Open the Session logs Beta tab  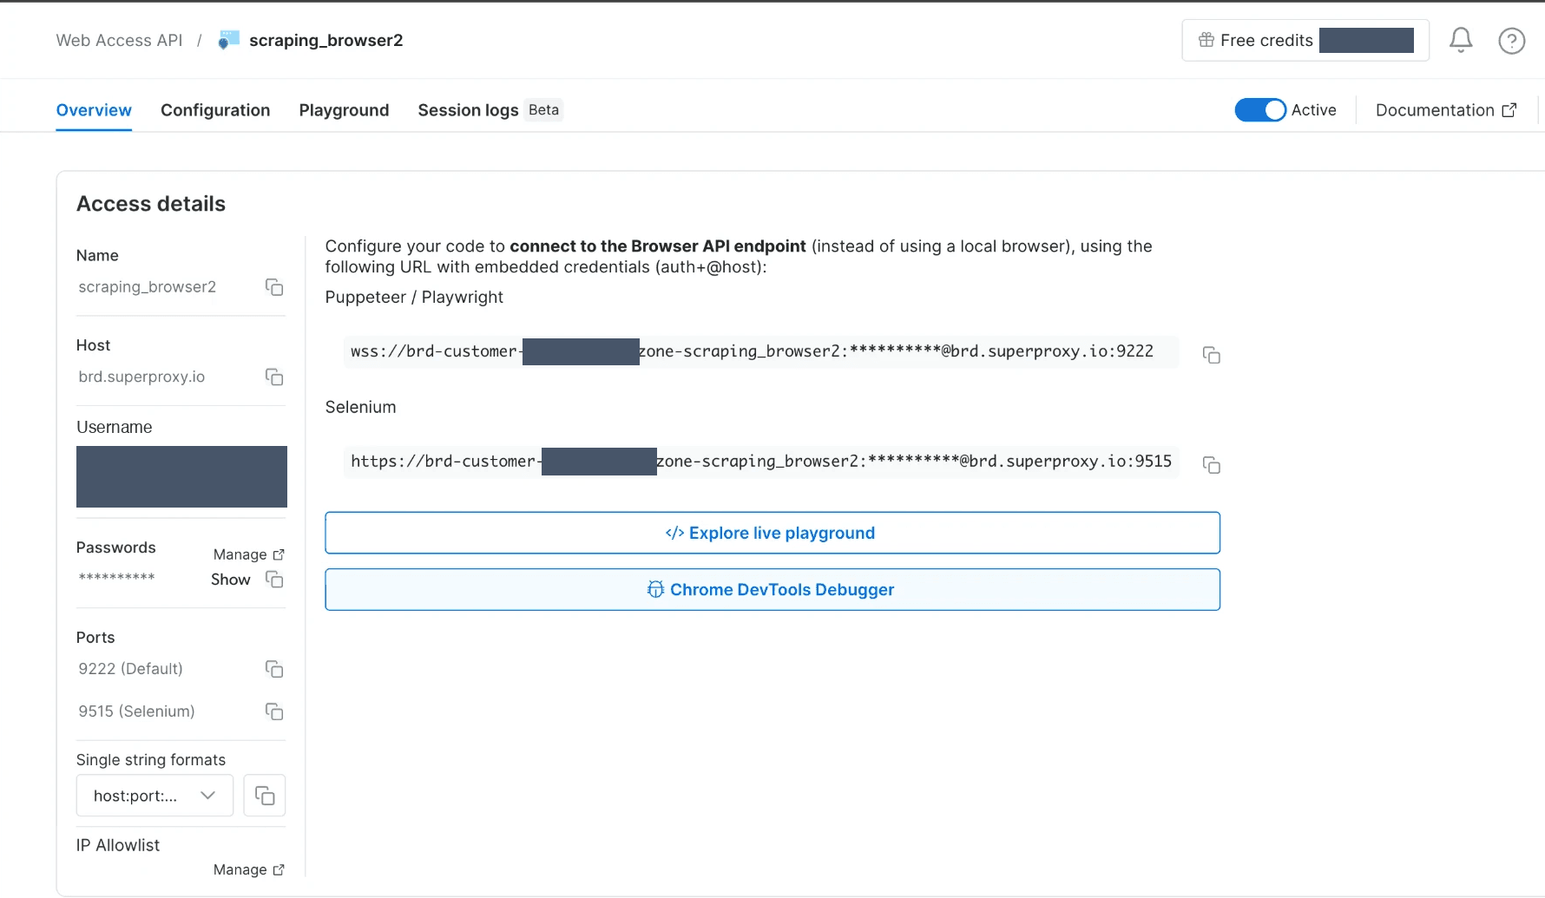[x=490, y=110]
